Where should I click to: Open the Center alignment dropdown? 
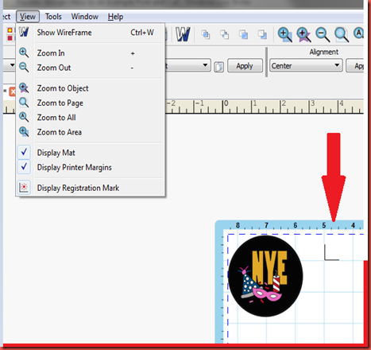point(306,65)
